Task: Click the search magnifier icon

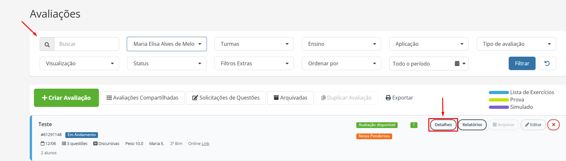Action: 47,44
